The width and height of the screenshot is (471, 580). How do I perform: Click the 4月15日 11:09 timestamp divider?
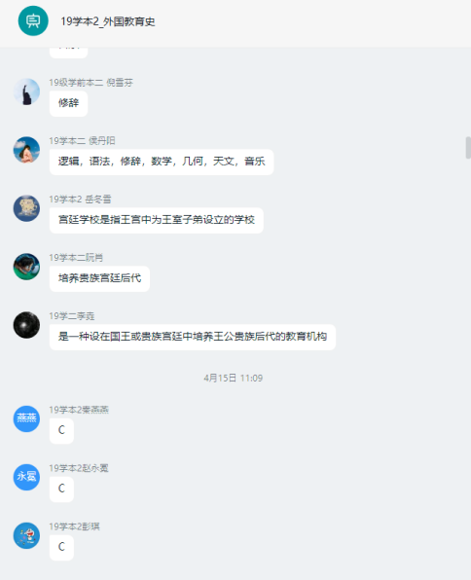click(x=234, y=378)
